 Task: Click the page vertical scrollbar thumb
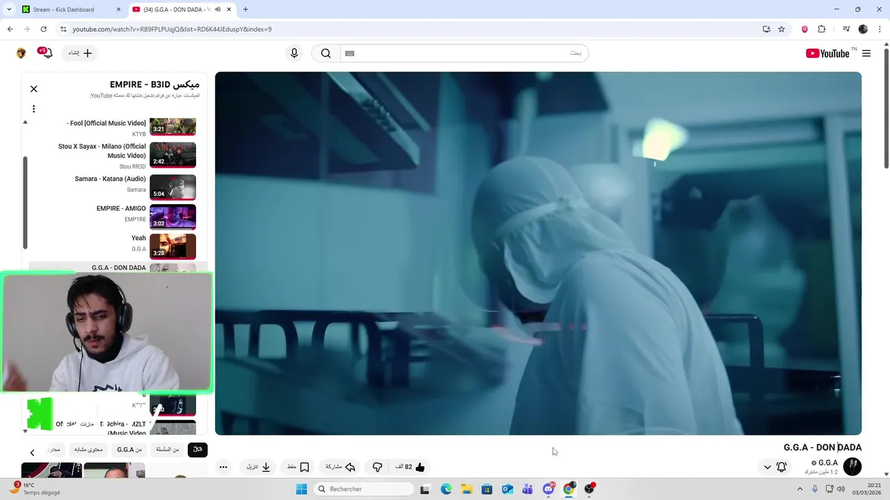[886, 108]
